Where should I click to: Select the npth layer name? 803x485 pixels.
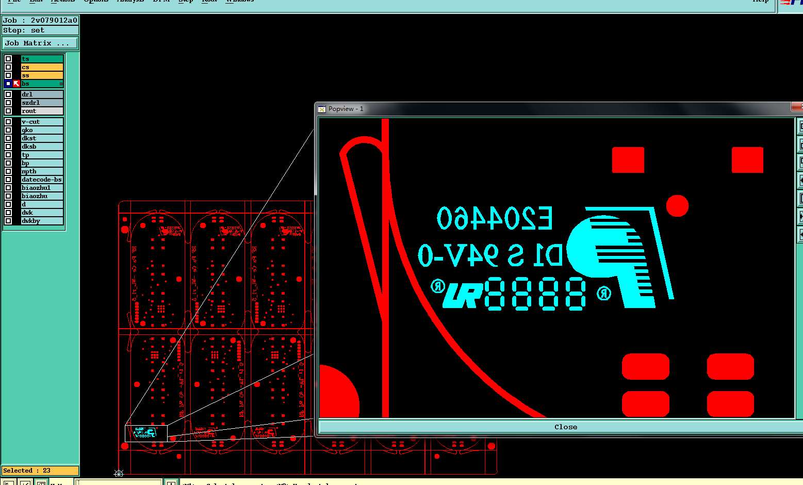42,171
